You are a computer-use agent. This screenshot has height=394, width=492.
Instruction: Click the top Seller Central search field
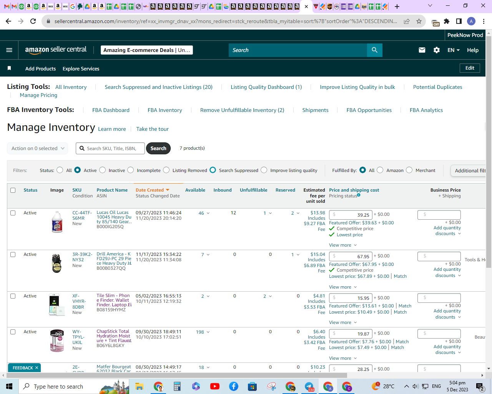pyautogui.click(x=298, y=50)
